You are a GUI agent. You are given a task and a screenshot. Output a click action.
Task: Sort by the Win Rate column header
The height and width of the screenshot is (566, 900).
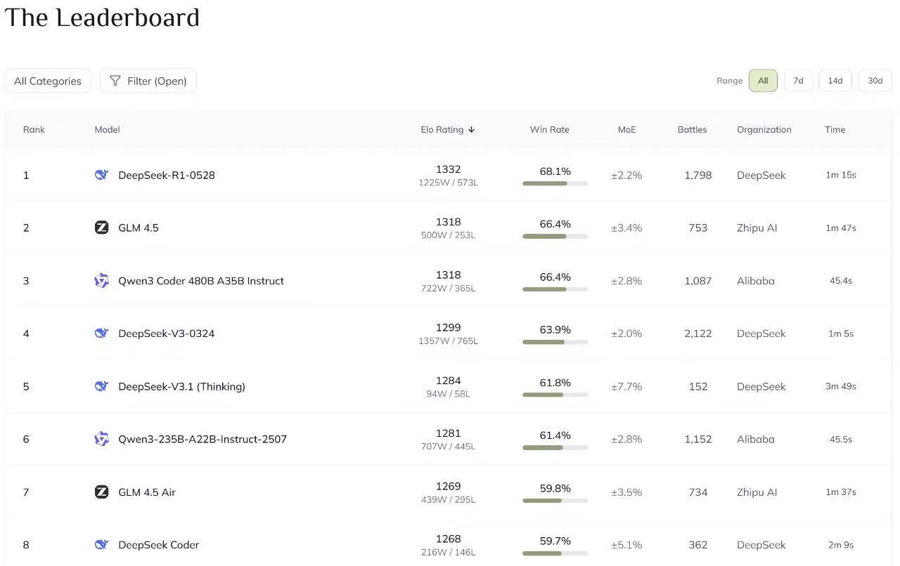(550, 129)
